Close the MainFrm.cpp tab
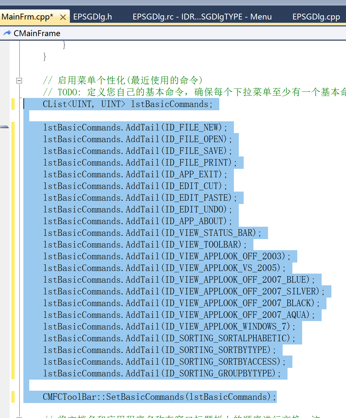 63,17
